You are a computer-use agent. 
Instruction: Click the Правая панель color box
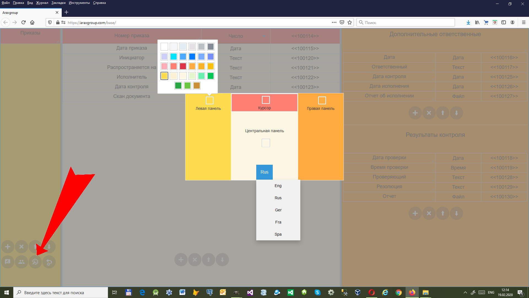point(322,100)
